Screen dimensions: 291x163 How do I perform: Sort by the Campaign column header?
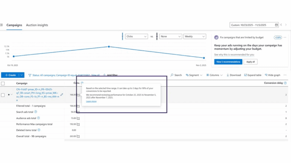[x=22, y=83]
